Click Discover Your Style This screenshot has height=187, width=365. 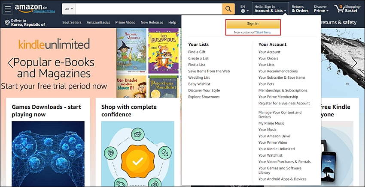204,90
